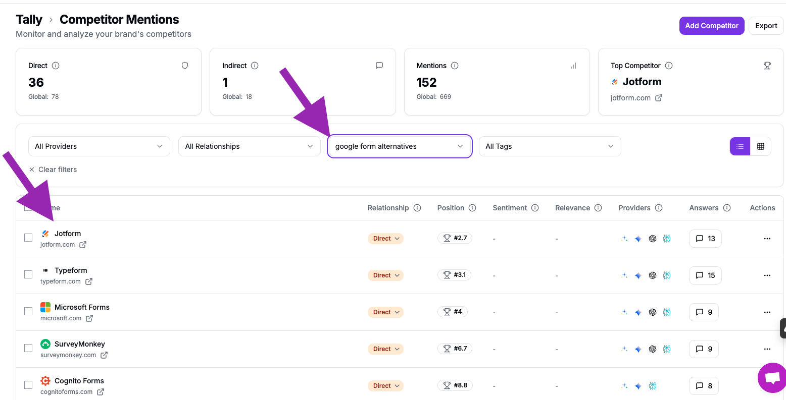This screenshot has height=400, width=786.
Task: Show info for the Providers column
Action: [659, 208]
